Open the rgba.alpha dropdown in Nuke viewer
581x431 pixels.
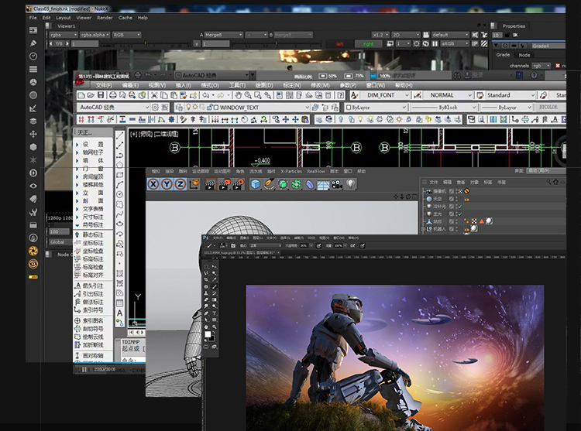click(x=95, y=35)
